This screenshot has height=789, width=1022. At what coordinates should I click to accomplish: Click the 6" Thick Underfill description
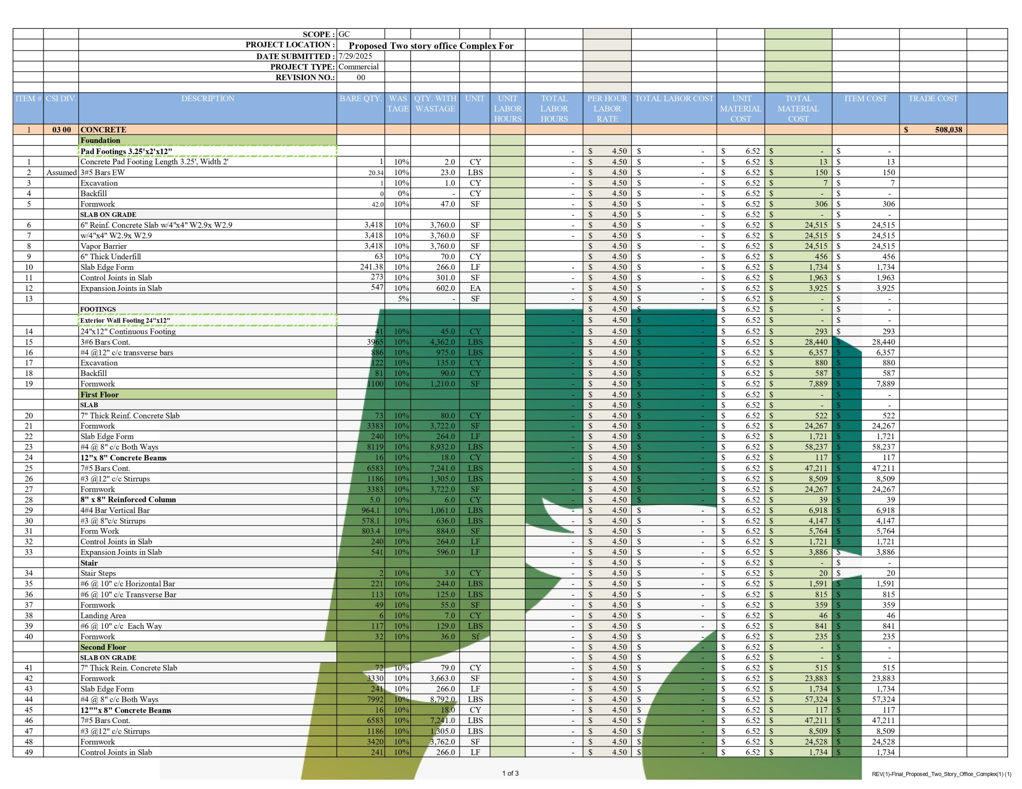click(x=111, y=256)
